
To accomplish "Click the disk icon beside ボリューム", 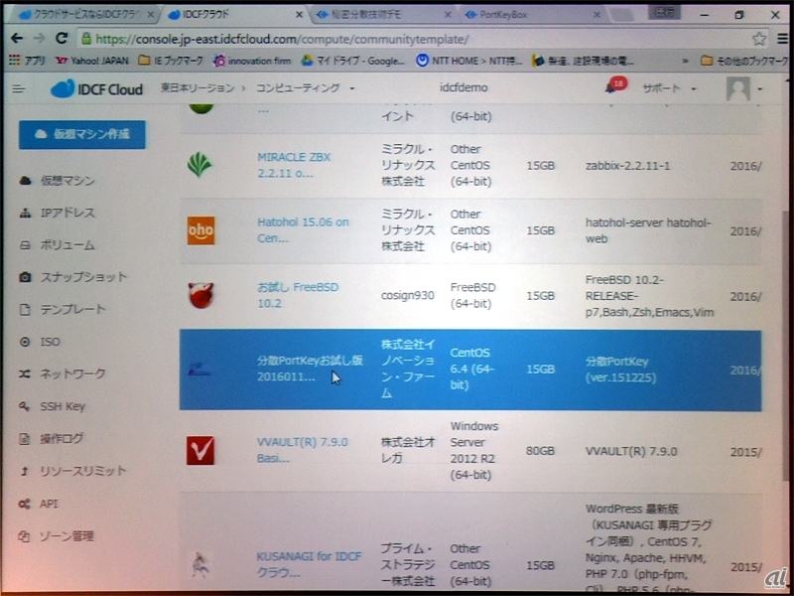I will point(24,245).
